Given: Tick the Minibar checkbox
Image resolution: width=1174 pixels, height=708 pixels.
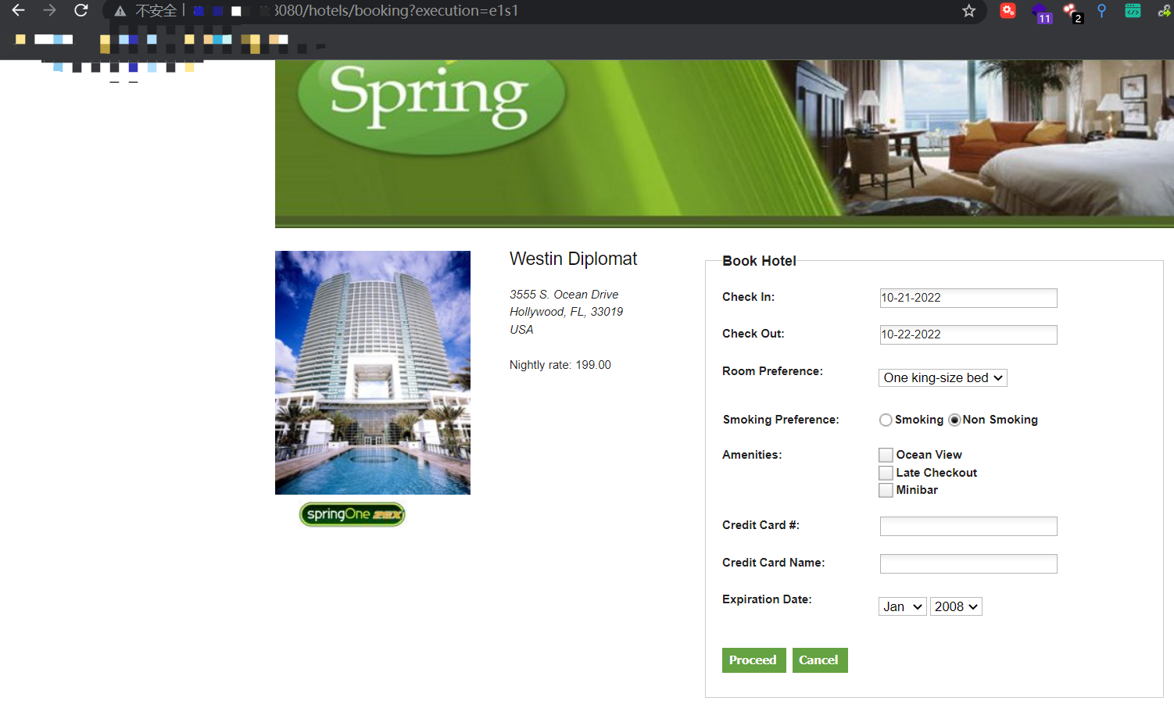Looking at the screenshot, I should click(886, 490).
